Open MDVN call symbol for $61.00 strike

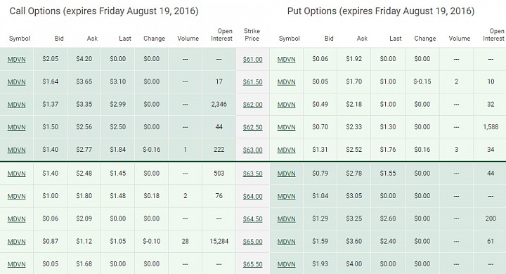[x=16, y=60]
